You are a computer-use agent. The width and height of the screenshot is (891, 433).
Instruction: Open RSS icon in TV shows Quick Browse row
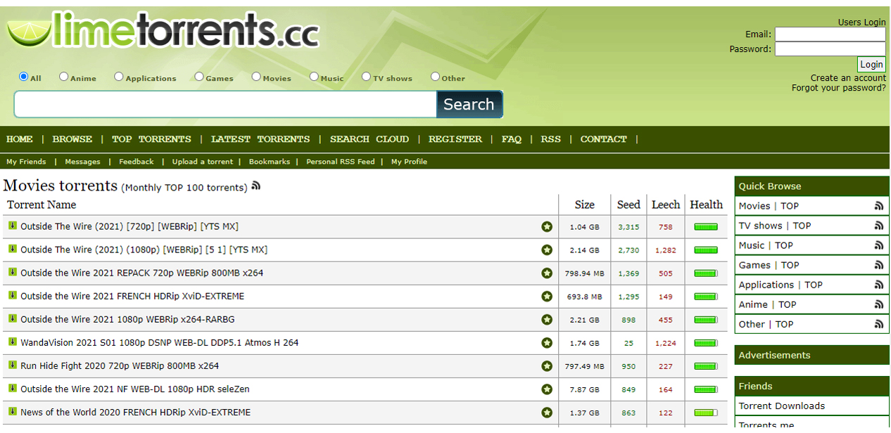[879, 226]
